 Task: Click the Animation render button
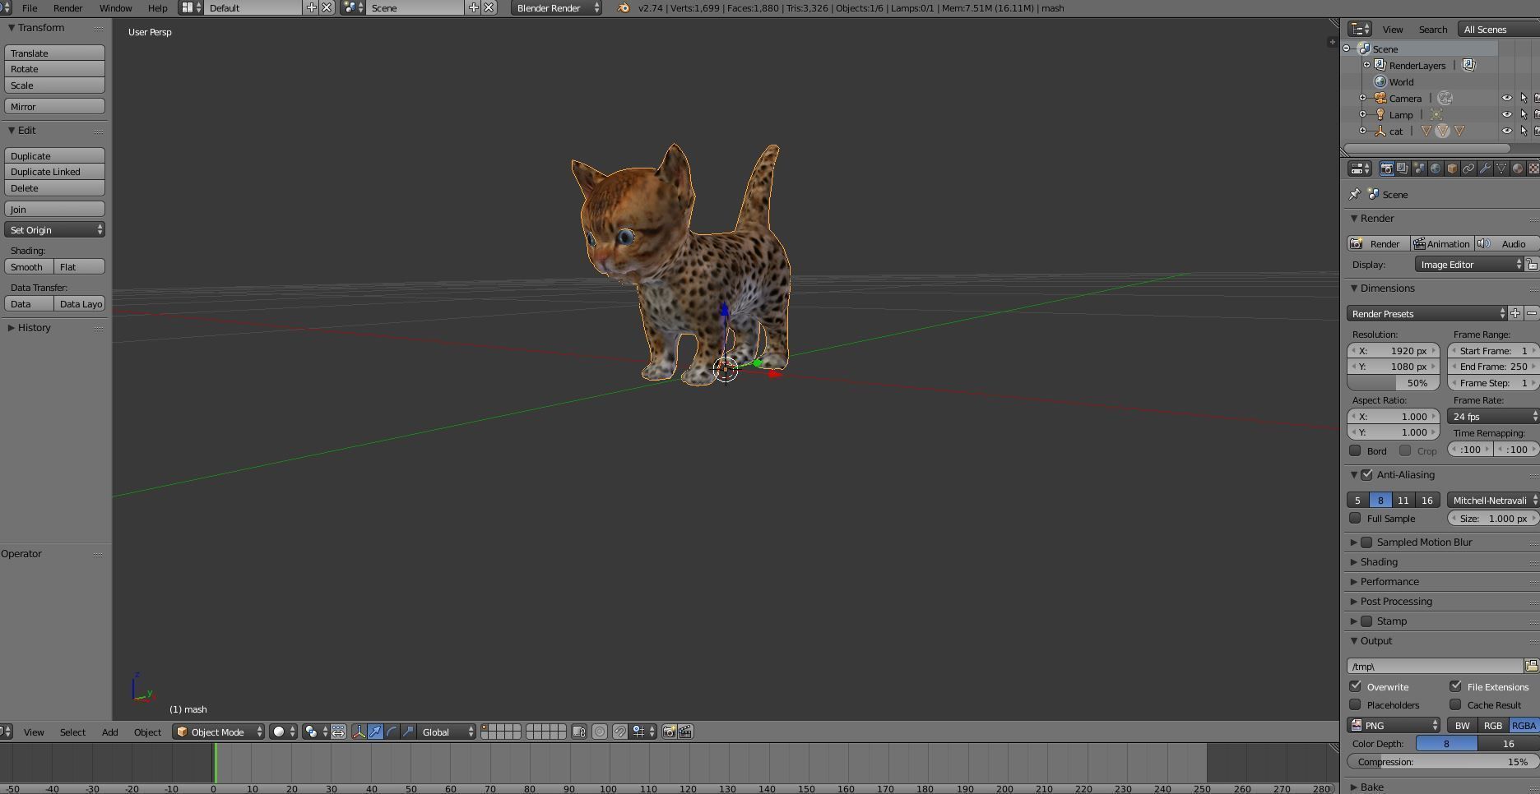pyautogui.click(x=1441, y=244)
